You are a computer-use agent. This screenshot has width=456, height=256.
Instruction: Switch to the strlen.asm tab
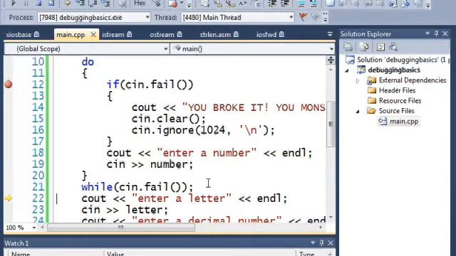click(x=219, y=35)
